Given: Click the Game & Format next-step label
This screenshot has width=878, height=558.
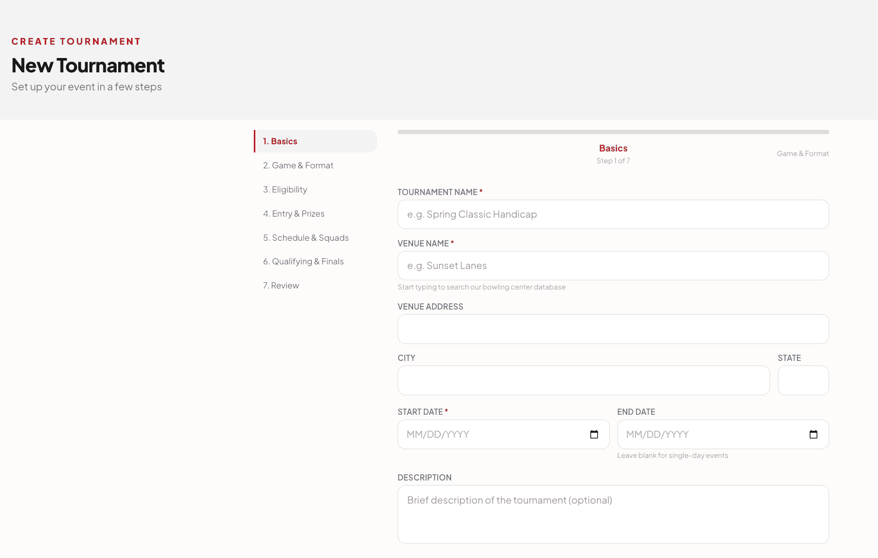Looking at the screenshot, I should (x=802, y=153).
